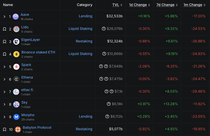Expand the Spark row chevron
The image size is (210, 136).
[x=5, y=67]
